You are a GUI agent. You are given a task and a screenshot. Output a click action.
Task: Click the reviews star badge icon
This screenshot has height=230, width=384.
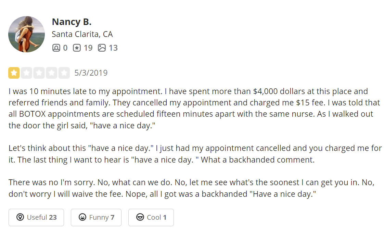pos(77,48)
